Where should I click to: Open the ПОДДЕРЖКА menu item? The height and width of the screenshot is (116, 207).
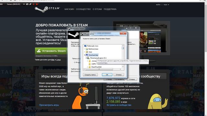point(110,9)
